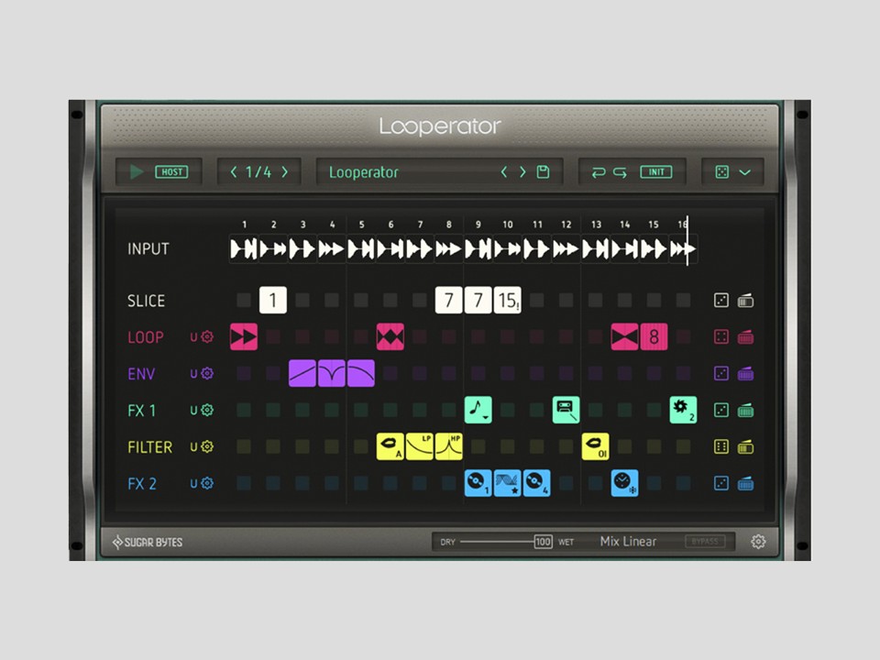This screenshot has height=660, width=880.
Task: Save preset with floppy disk icon
Action: click(x=543, y=171)
